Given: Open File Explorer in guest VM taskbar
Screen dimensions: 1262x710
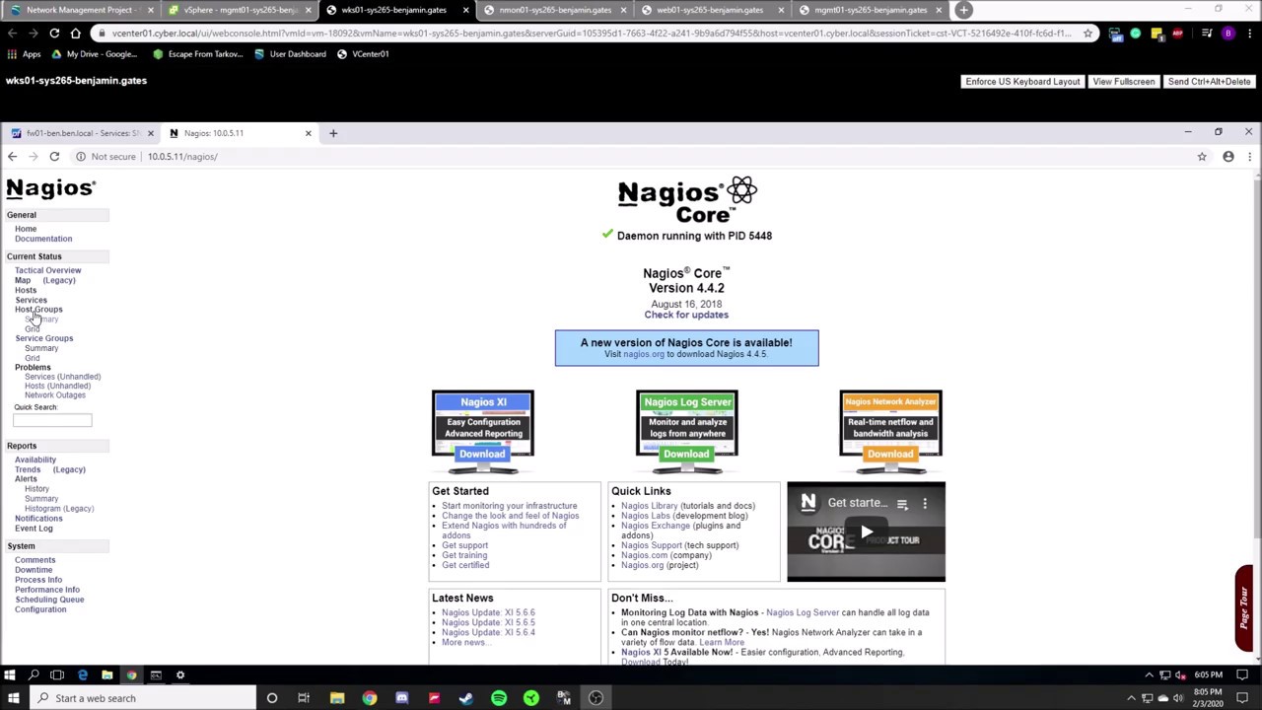Looking at the screenshot, I should (x=106, y=674).
